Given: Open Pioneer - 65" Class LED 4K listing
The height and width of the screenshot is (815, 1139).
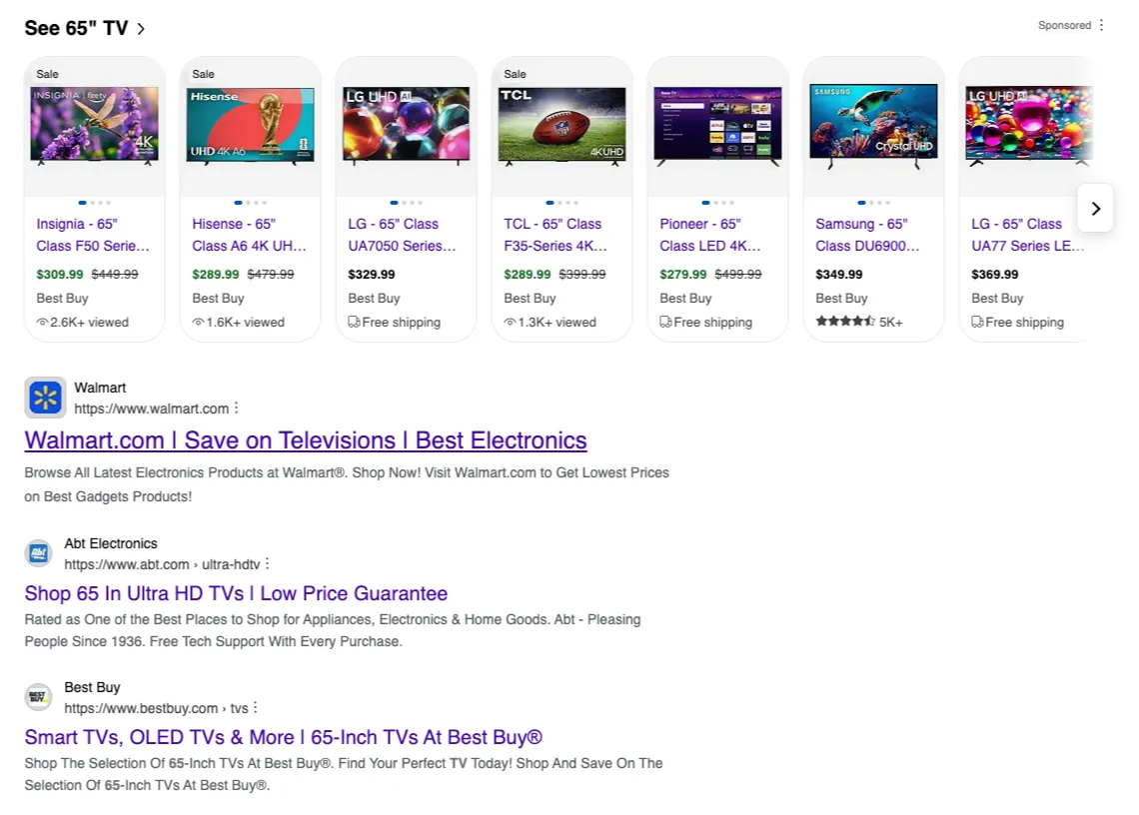Looking at the screenshot, I should click(x=710, y=235).
